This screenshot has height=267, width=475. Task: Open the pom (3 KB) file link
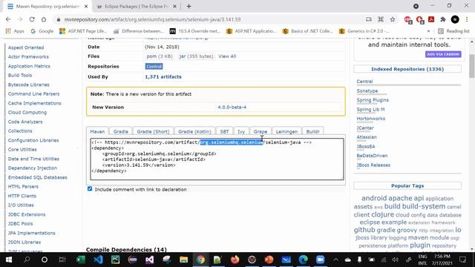[x=160, y=56]
